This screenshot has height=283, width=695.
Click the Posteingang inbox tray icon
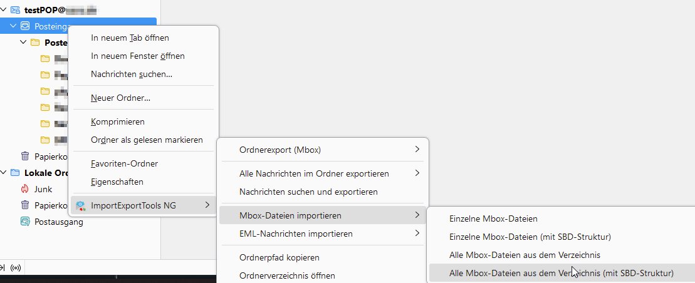[x=25, y=26]
